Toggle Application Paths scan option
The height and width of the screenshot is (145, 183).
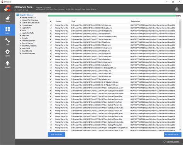(20, 33)
